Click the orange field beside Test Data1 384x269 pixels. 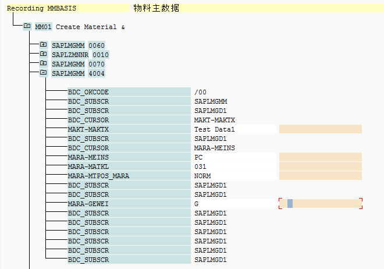(x=321, y=129)
